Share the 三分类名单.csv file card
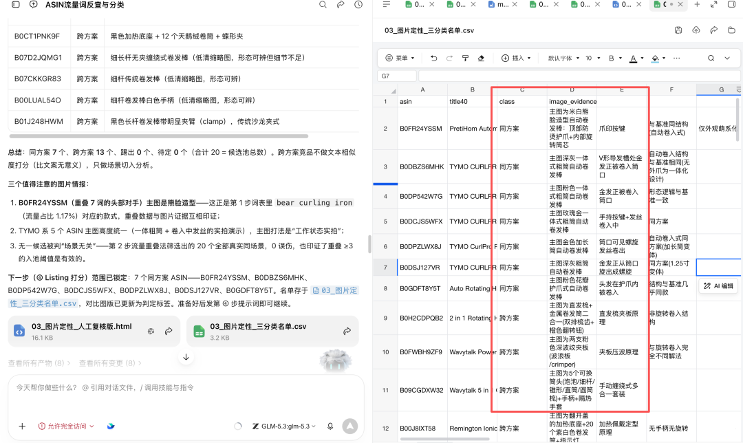The image size is (743, 443). (347, 331)
